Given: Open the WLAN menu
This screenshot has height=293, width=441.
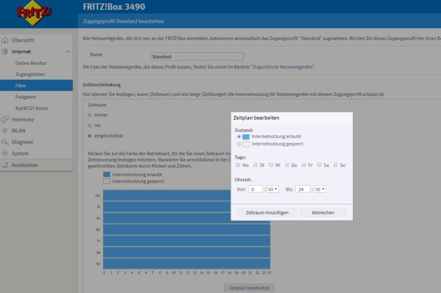Looking at the screenshot, I should coord(18,131).
